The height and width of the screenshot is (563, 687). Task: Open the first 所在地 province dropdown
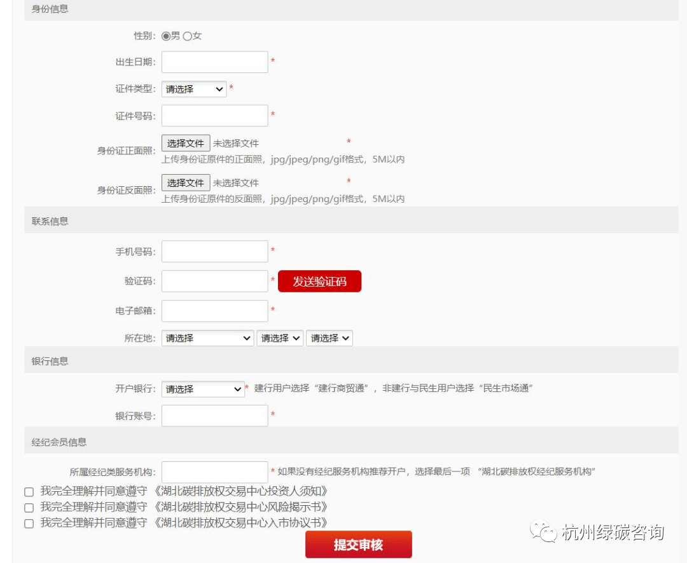pos(207,338)
